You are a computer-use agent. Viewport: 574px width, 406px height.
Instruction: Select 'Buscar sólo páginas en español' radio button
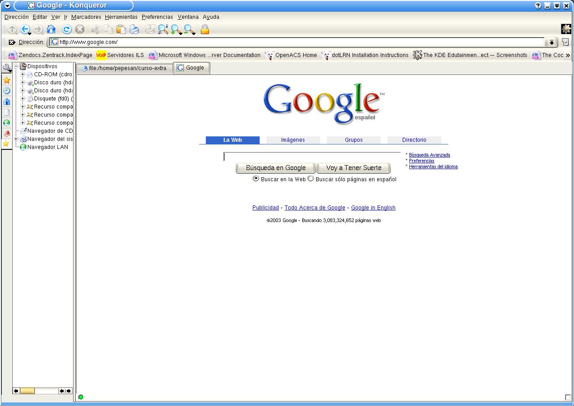coord(311,179)
